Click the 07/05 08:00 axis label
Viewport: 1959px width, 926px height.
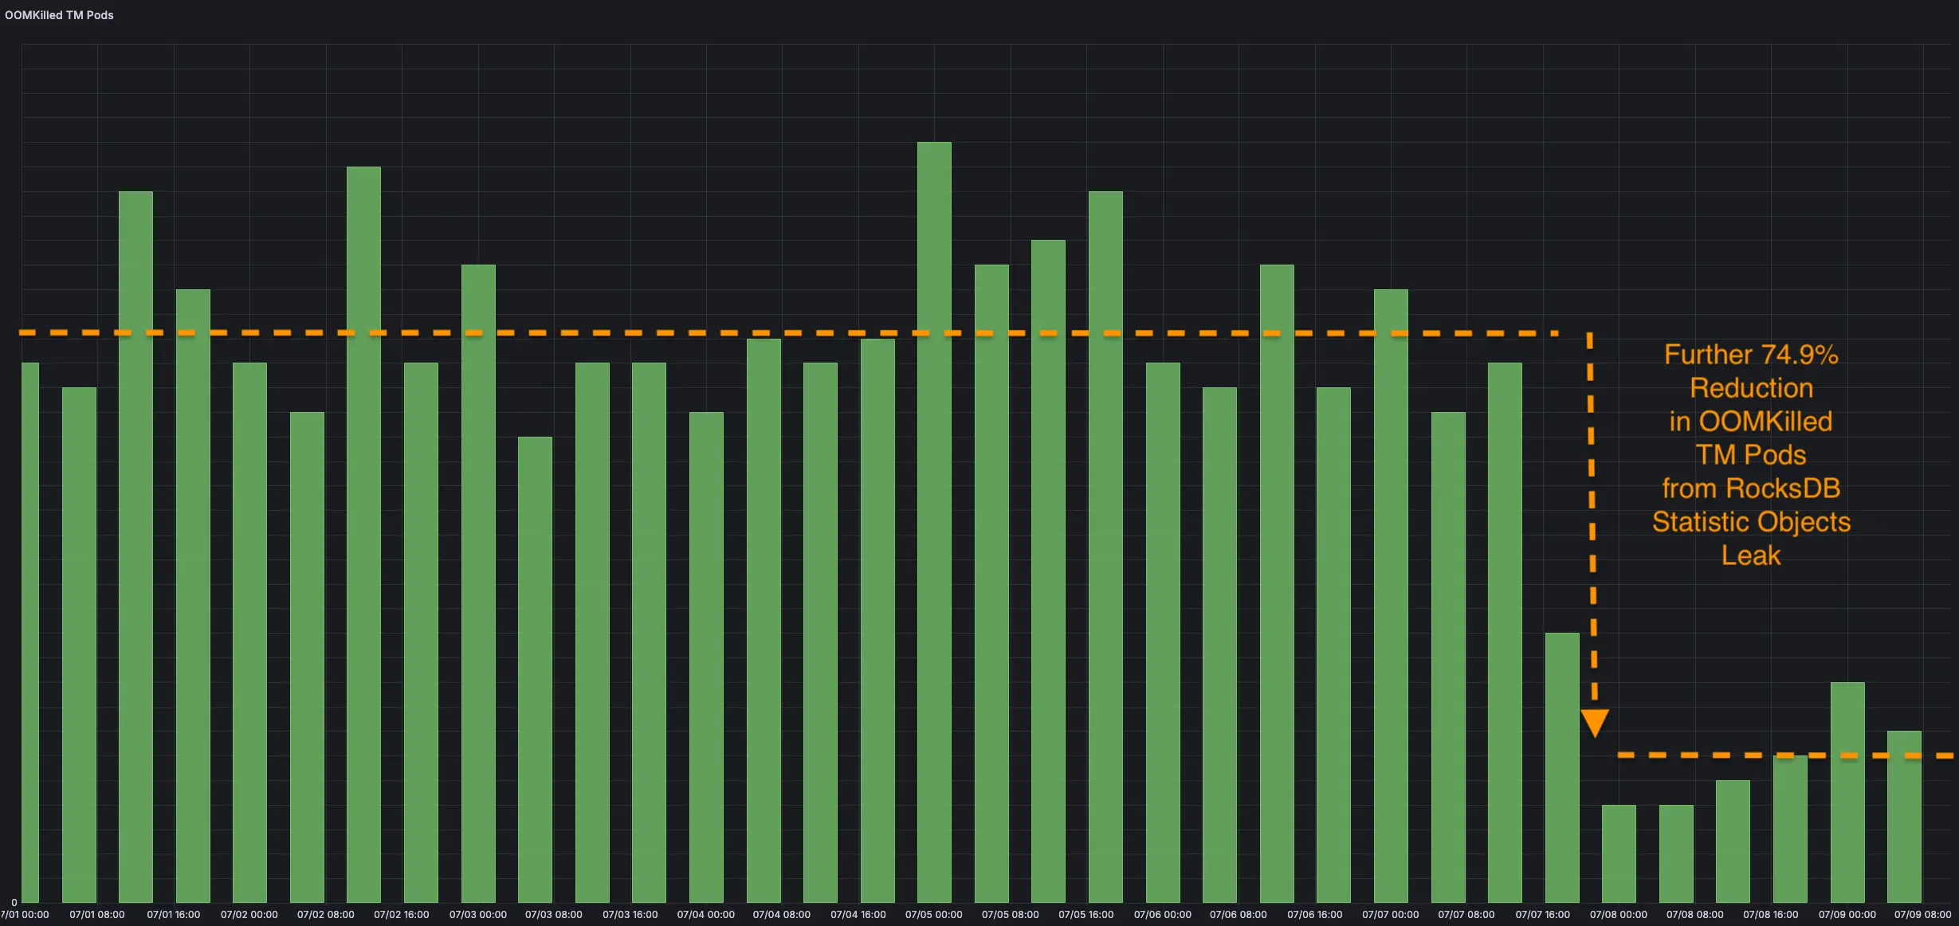click(1011, 915)
